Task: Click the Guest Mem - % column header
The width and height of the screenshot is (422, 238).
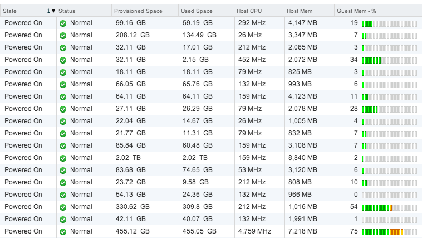Action: point(377,11)
